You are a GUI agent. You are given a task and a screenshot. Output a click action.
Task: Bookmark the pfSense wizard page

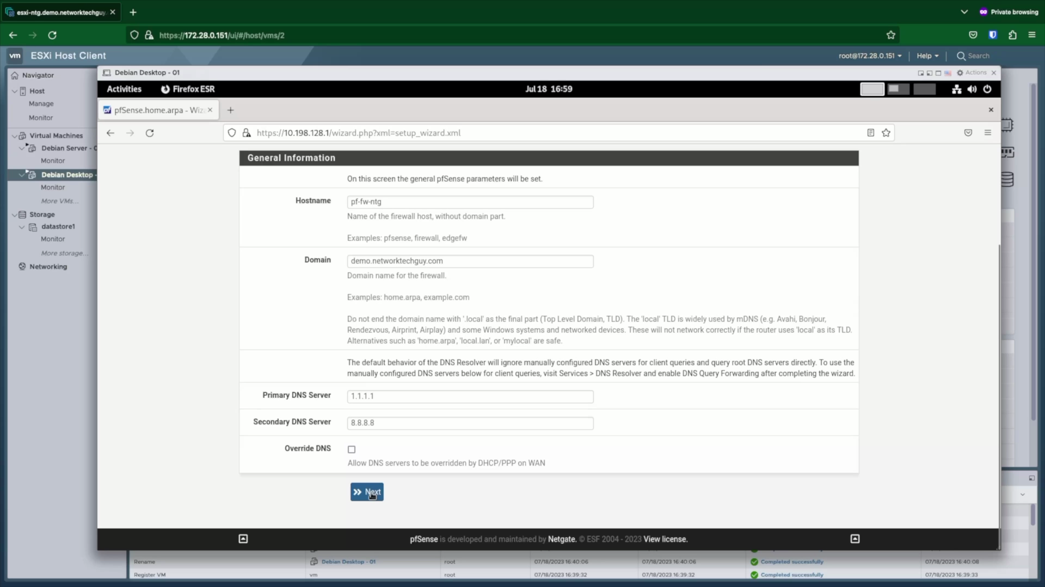[x=886, y=133]
